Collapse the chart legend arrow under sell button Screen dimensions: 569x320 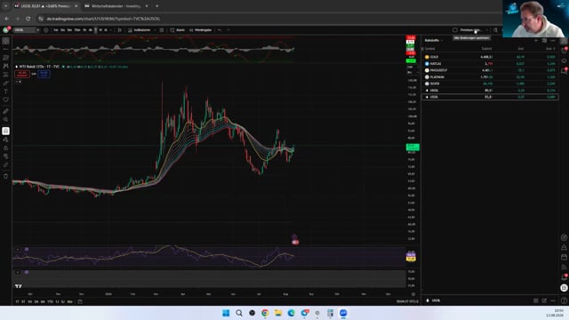pos(18,82)
